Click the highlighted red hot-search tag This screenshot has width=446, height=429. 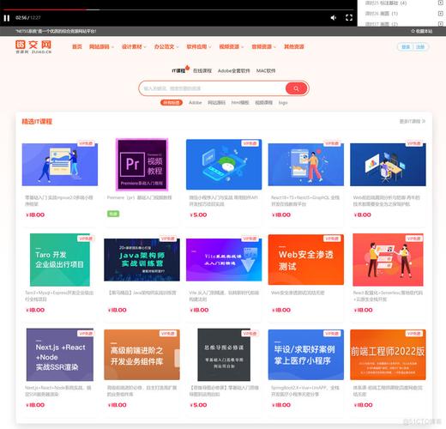(172, 102)
